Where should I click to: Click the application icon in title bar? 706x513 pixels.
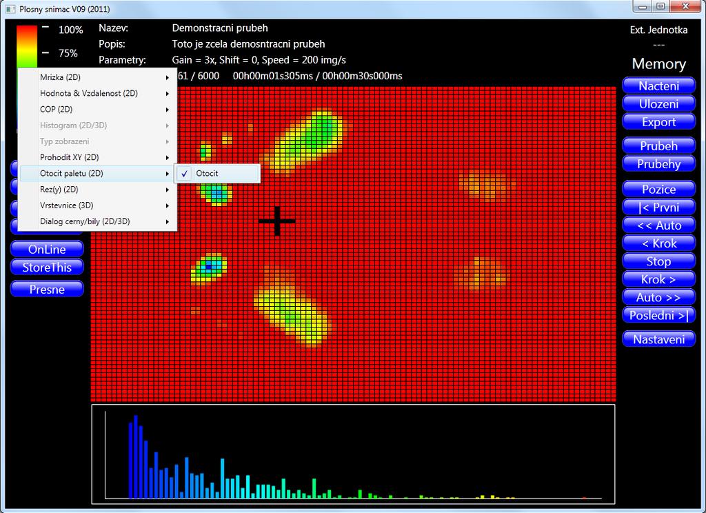pyautogui.click(x=10, y=9)
